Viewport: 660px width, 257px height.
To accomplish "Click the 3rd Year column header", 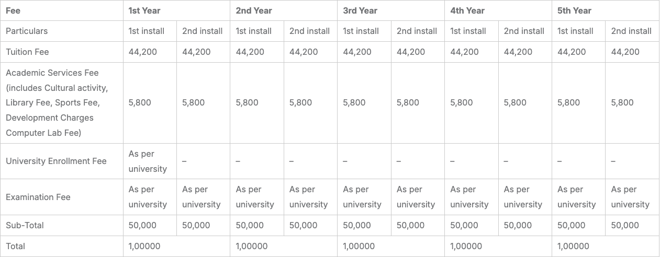I will pyautogui.click(x=360, y=10).
